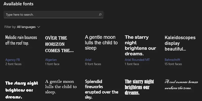Screen dimensions: 202x101
Task: Click the Algerian font name
Action: click(x=51, y=60)
